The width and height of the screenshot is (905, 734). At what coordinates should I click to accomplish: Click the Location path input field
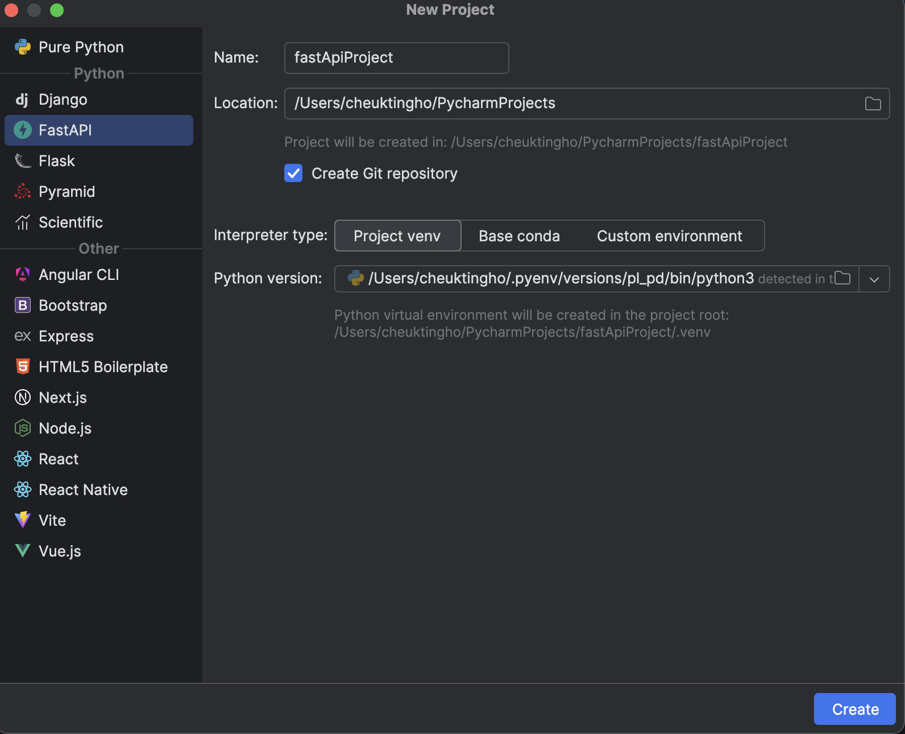pos(587,104)
